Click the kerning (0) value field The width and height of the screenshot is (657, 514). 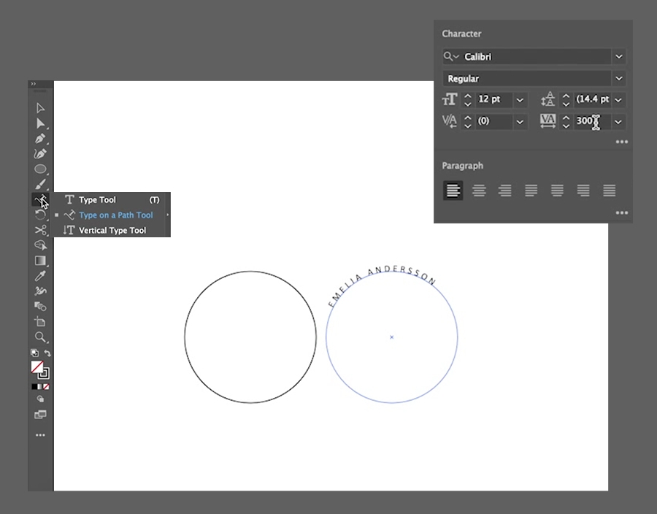494,121
